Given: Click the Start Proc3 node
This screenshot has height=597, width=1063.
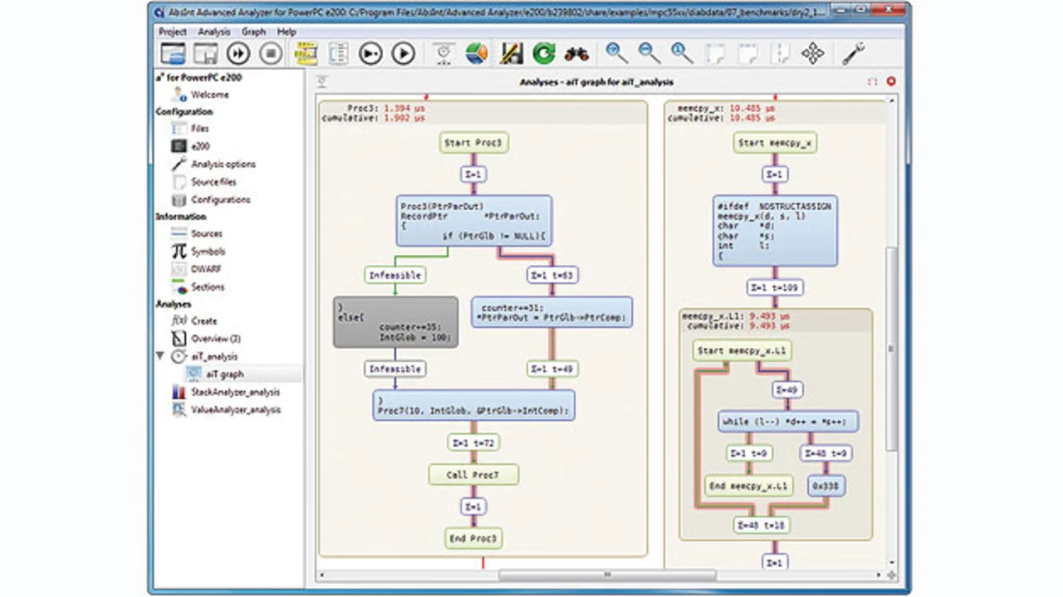Looking at the screenshot, I should [x=473, y=143].
